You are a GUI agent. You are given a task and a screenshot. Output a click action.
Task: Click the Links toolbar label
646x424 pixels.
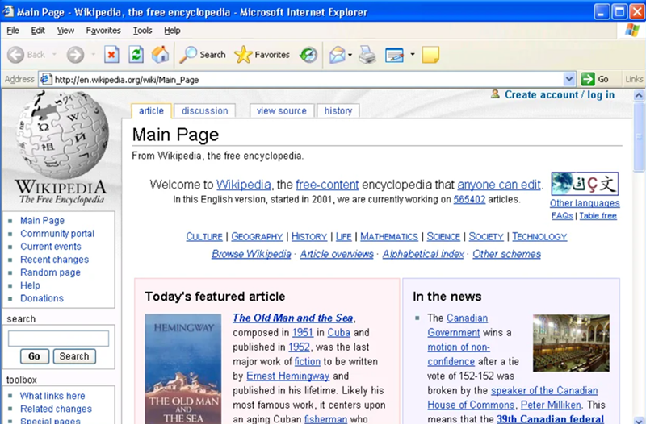(x=634, y=79)
